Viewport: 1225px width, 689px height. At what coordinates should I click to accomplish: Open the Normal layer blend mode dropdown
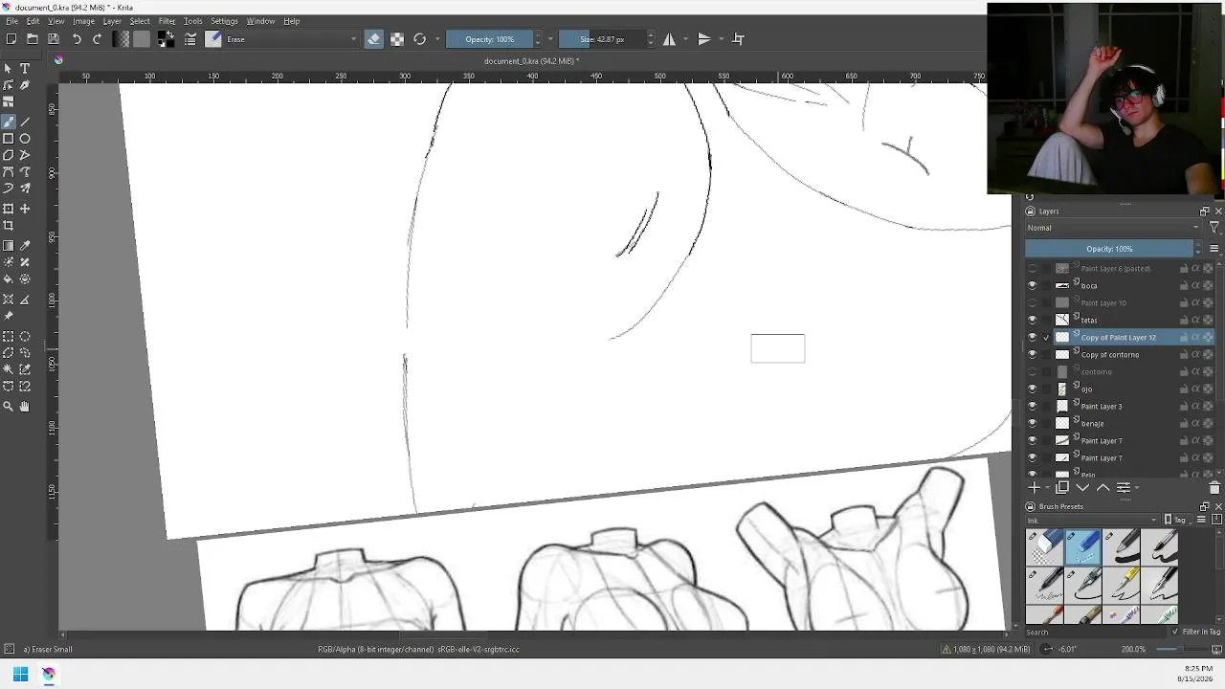coord(1113,228)
